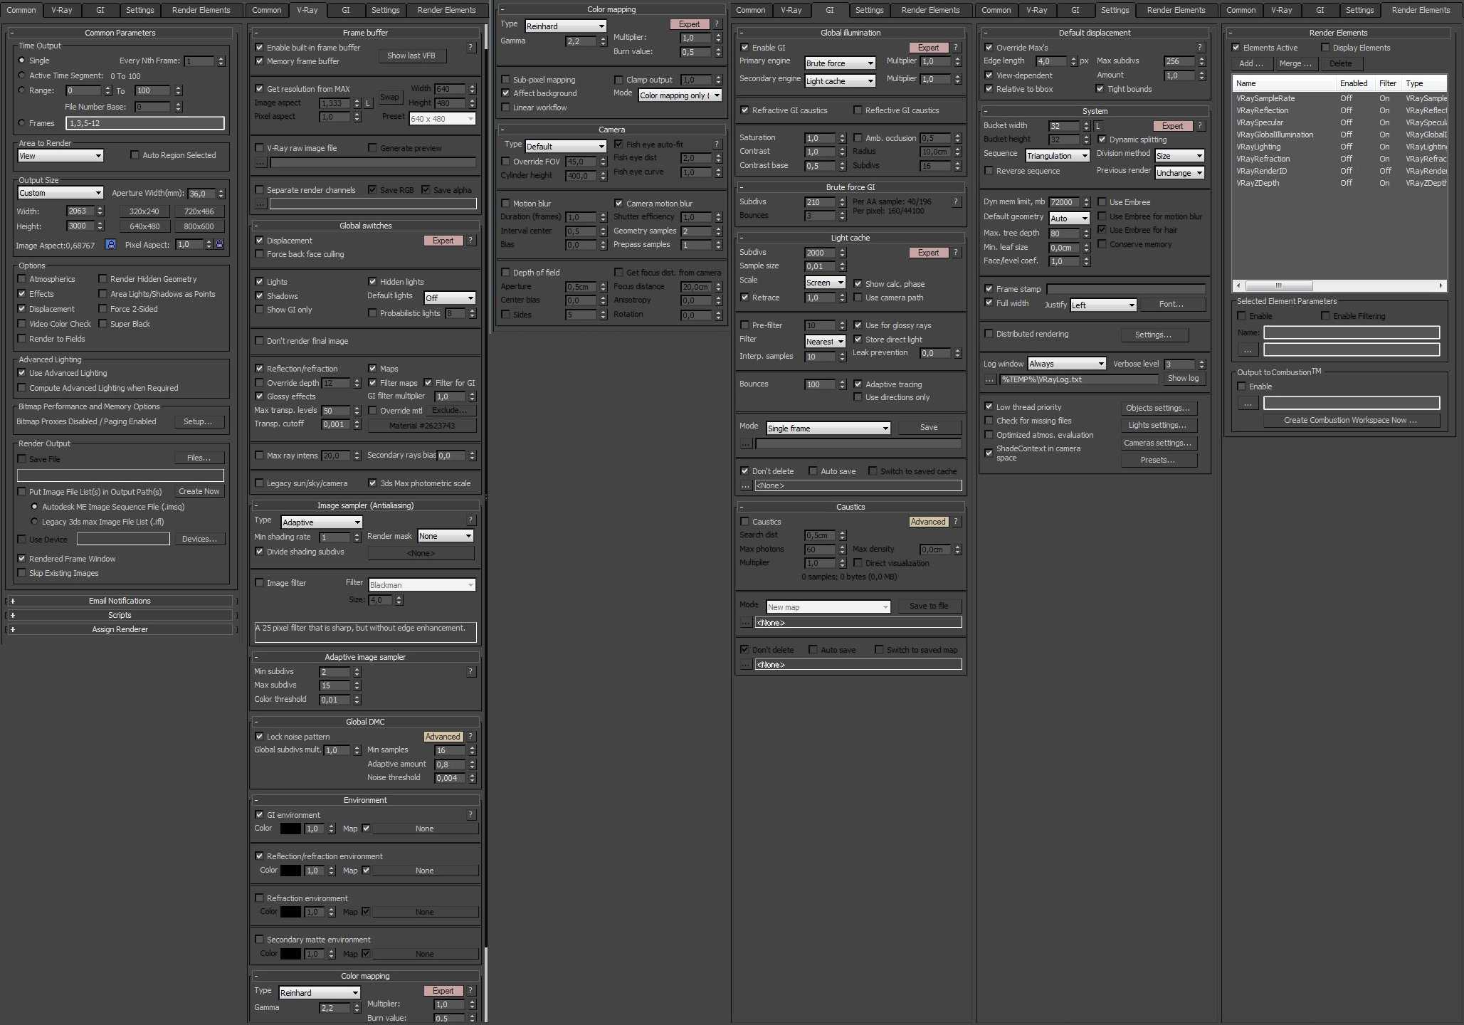1464x1025 pixels.
Task: Select VRayReflection row in elements list
Action: click(x=1339, y=110)
